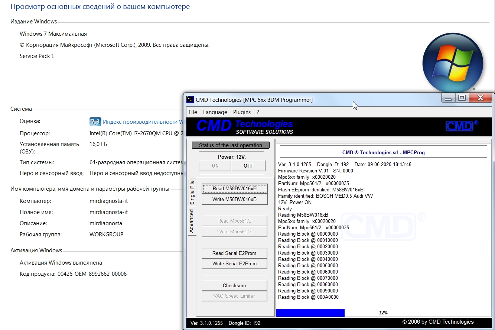Screen dimensions: 495x330
Task: Select the Advanced vertical tab
Action: (x=192, y=221)
